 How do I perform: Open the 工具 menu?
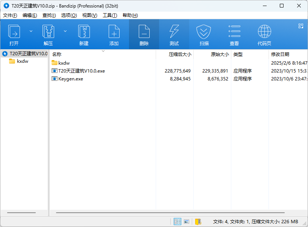point(109,15)
